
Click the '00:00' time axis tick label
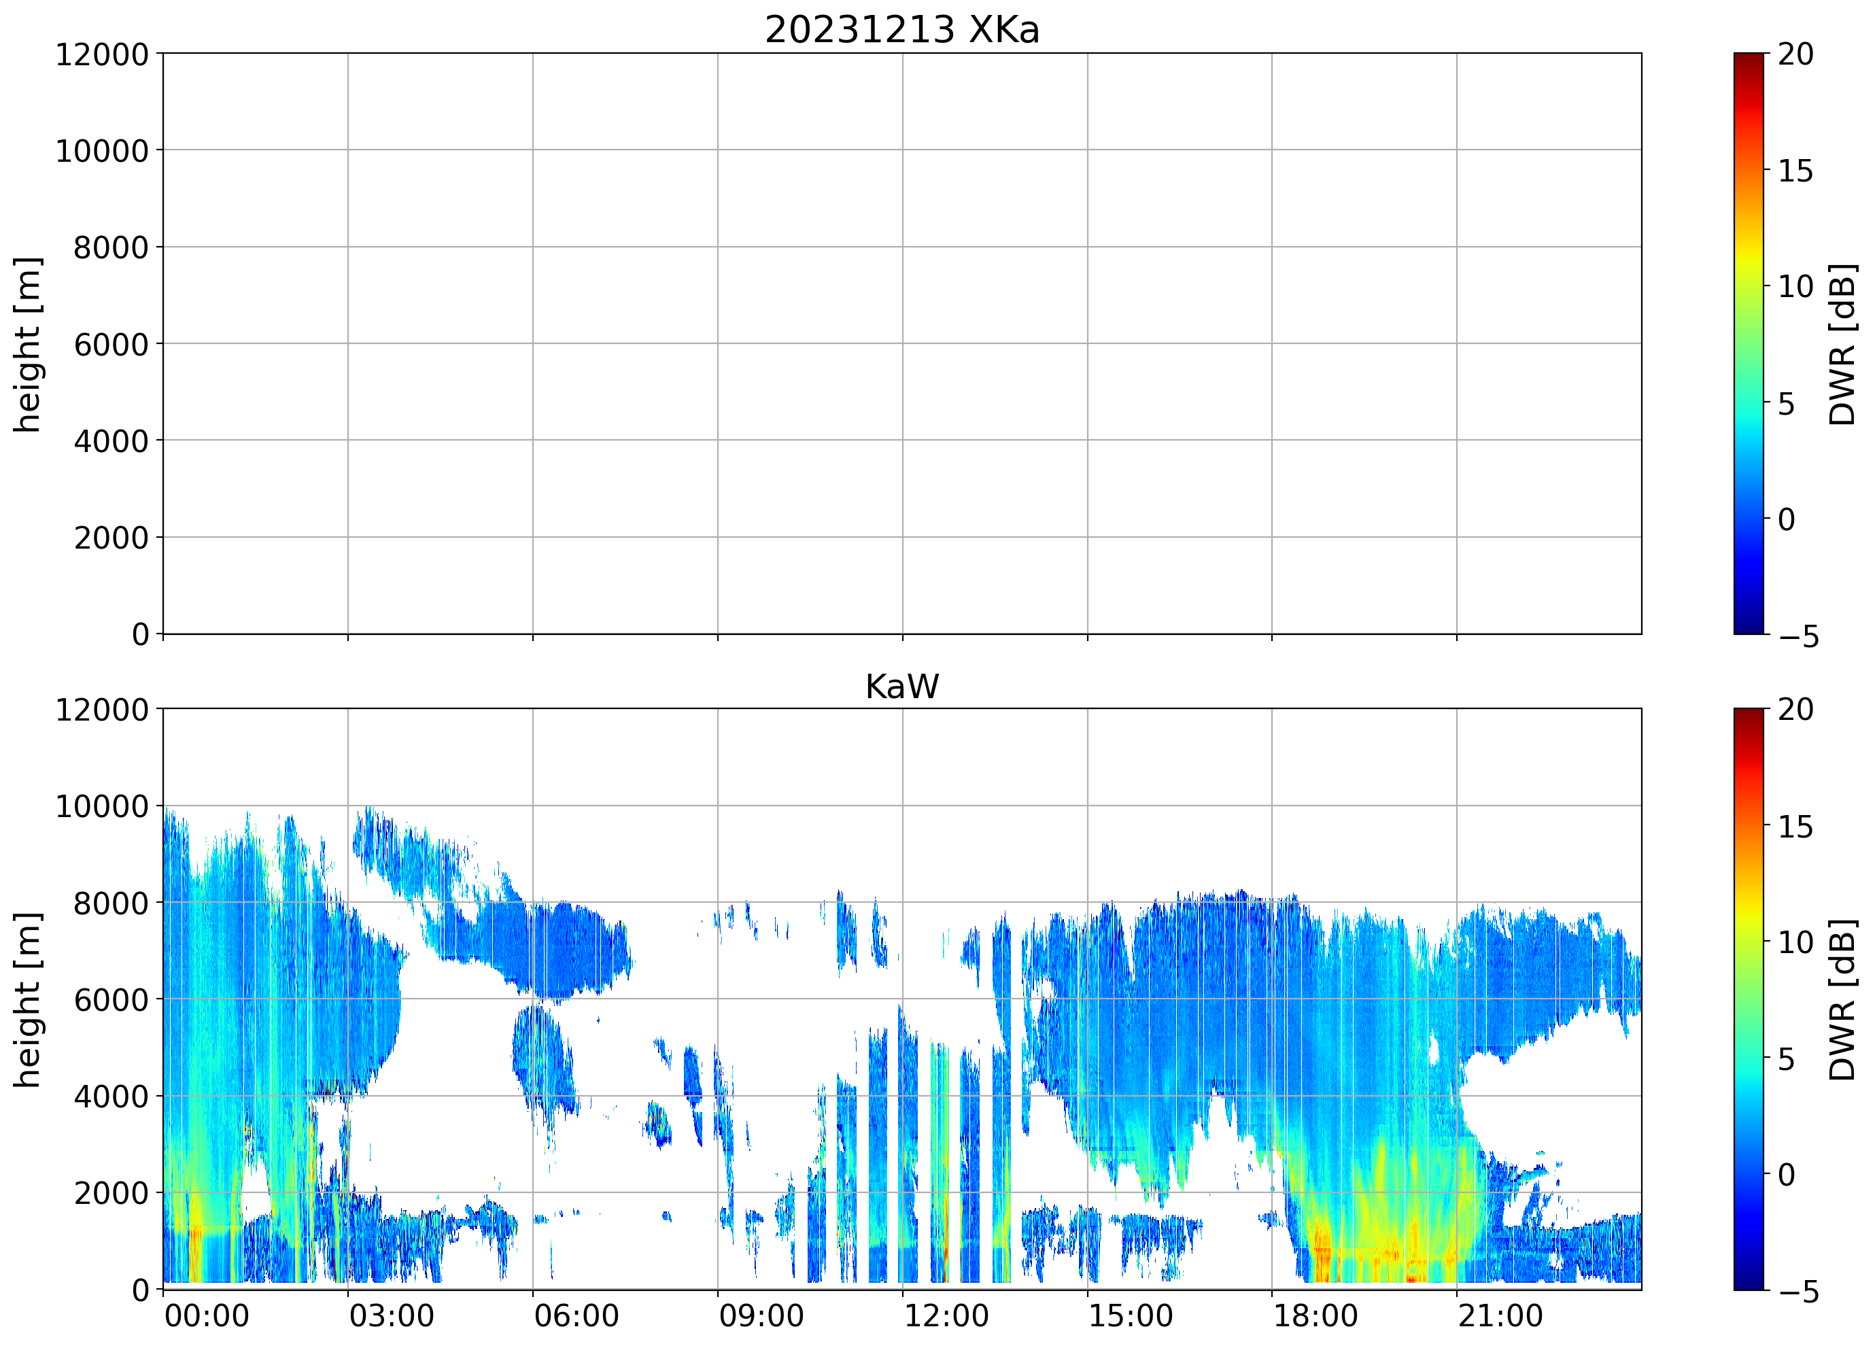tap(207, 1315)
